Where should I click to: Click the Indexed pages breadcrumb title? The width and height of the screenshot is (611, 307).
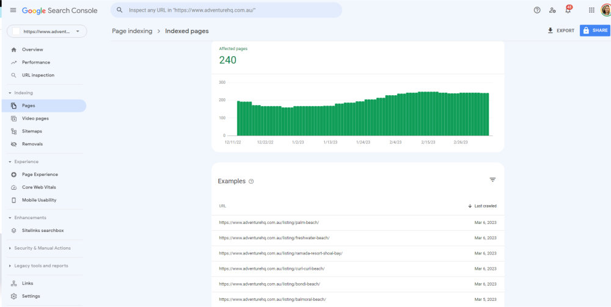[186, 31]
